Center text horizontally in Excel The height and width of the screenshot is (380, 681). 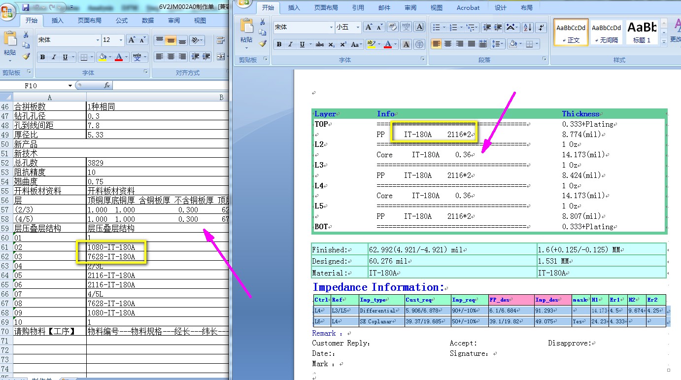coord(171,57)
